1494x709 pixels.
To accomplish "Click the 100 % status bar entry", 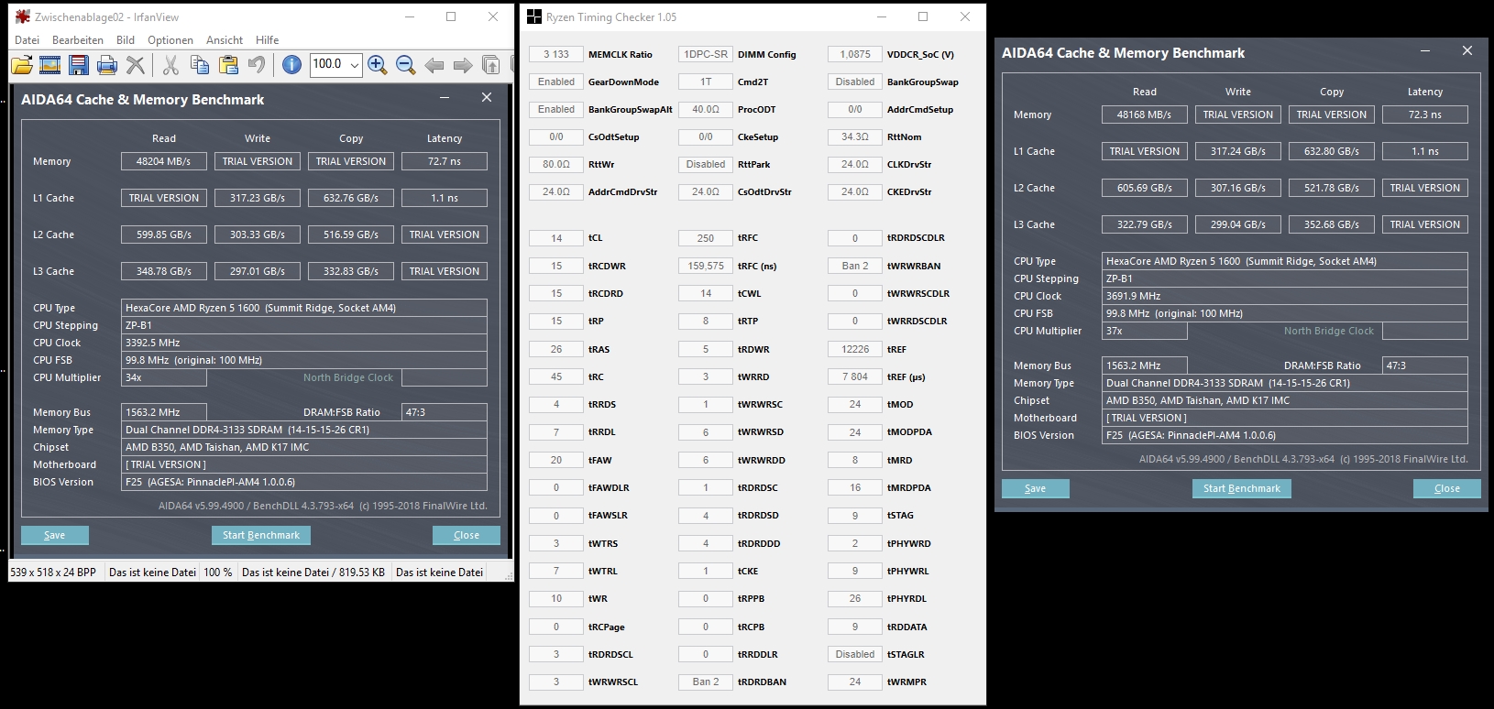I will [218, 572].
